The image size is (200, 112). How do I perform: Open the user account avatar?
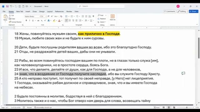point(178,6)
